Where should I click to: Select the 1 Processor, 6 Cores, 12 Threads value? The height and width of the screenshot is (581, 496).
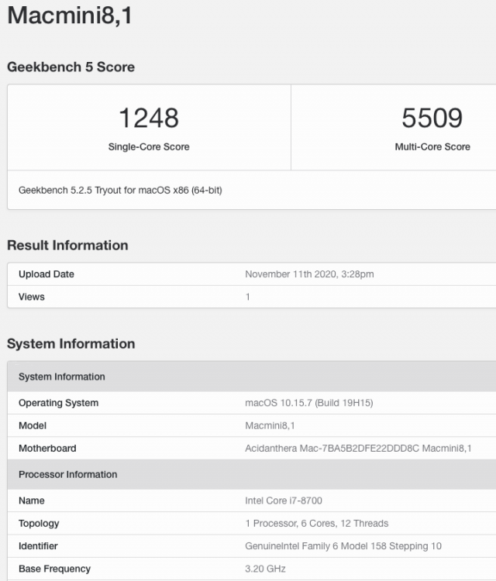tap(316, 523)
